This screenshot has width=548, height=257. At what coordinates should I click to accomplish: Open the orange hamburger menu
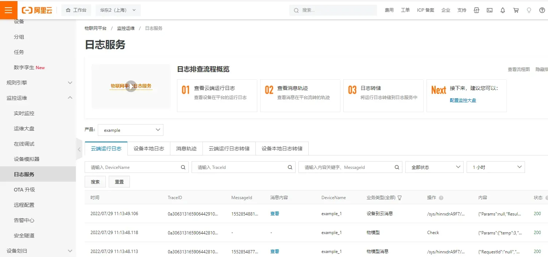tap(9, 10)
